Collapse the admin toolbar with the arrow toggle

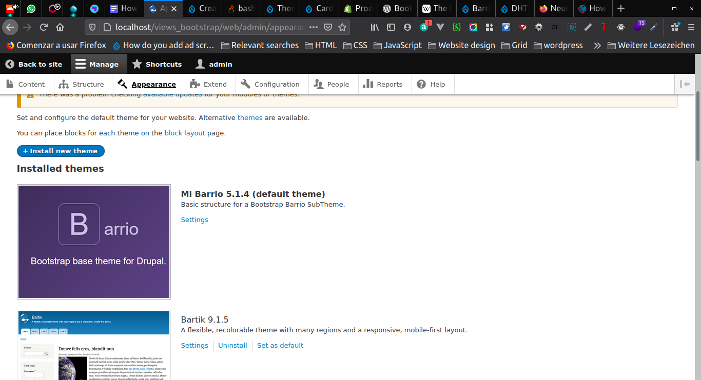coord(686,84)
